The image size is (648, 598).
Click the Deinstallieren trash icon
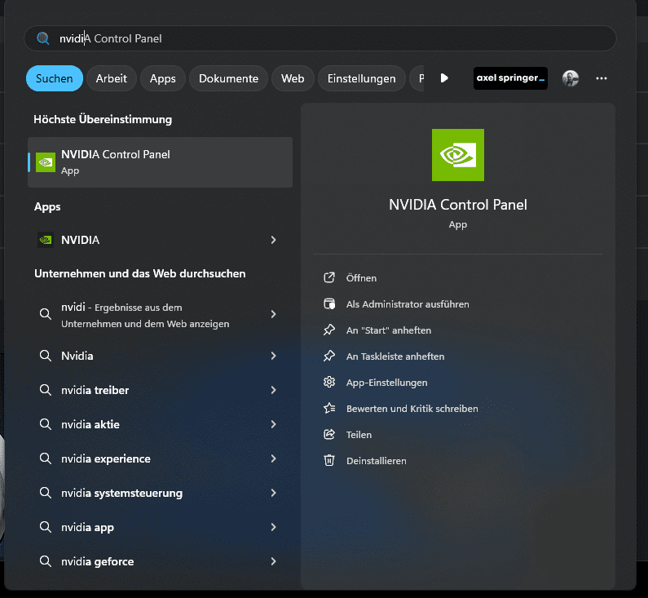[329, 460]
